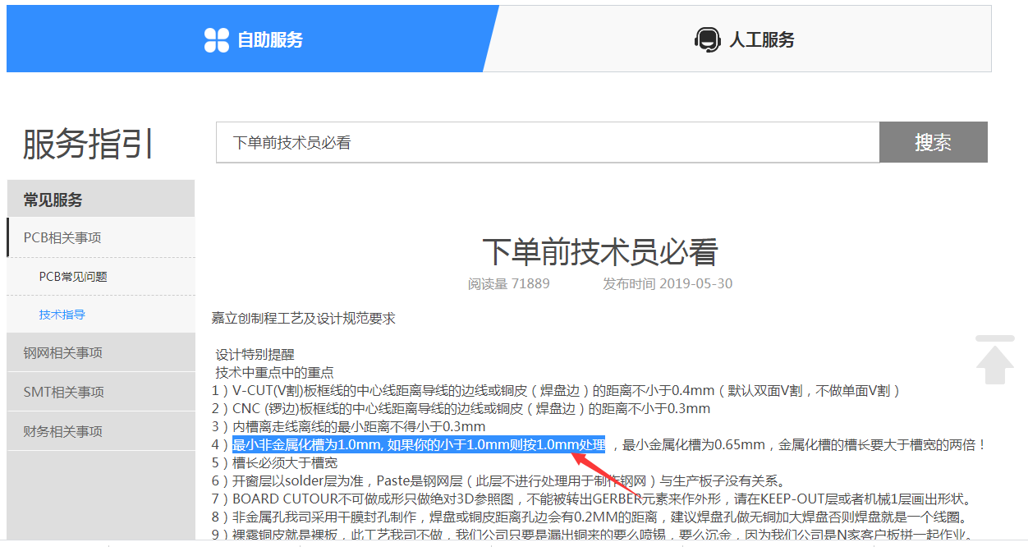Click the four-petal icon beside 自助服务
The height and width of the screenshot is (547, 1028).
[217, 39]
